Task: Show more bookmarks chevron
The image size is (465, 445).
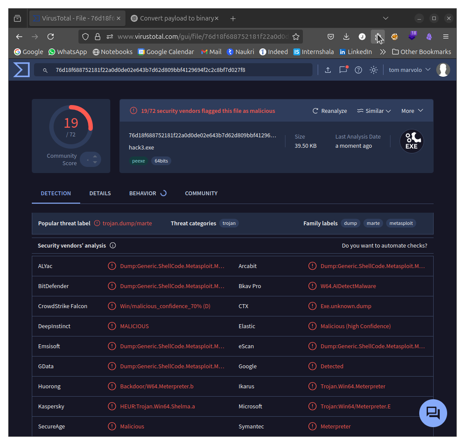Action: pyautogui.click(x=383, y=52)
